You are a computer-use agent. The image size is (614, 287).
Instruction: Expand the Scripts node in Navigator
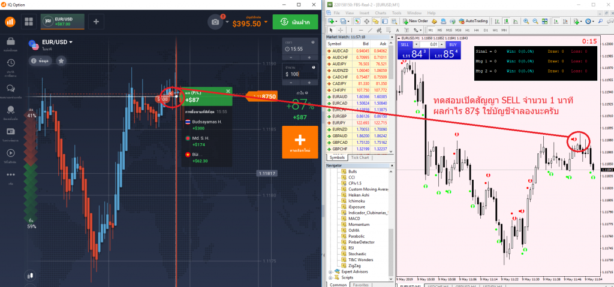pos(330,277)
